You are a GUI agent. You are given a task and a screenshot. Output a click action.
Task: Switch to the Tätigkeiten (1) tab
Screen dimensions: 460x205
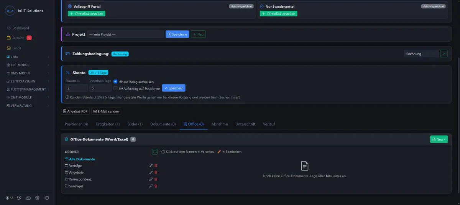click(x=108, y=124)
